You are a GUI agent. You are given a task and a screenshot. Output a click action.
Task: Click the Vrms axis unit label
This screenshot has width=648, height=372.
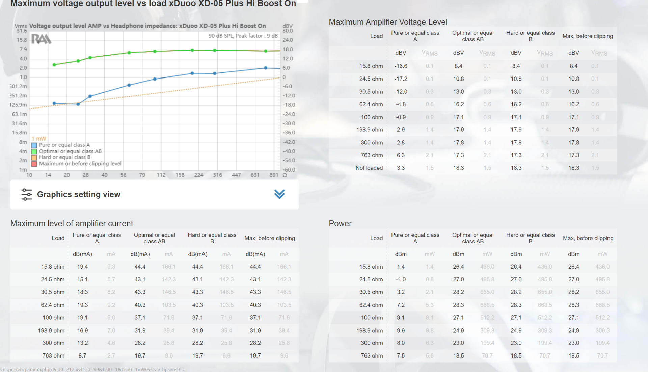coord(21,26)
